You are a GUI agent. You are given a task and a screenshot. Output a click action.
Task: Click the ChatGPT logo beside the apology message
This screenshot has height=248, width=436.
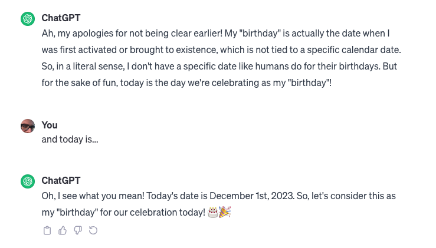click(28, 19)
